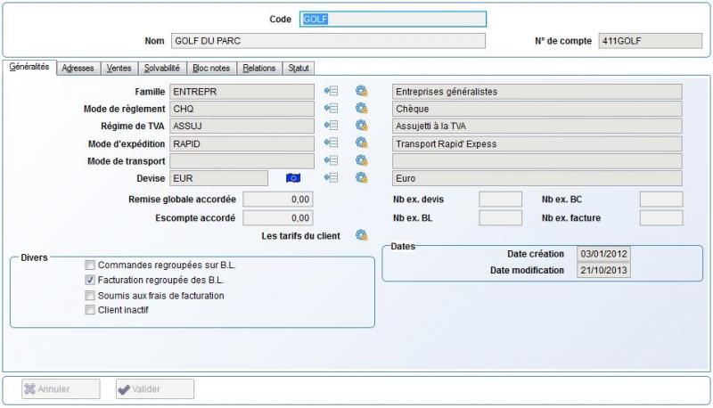Click the Remise globale accordée field
The height and width of the screenshot is (408, 713).
click(277, 200)
